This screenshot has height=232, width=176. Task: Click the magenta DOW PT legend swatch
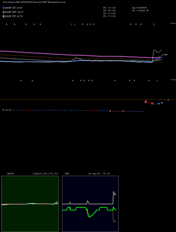pyautogui.click(x=4, y=16)
